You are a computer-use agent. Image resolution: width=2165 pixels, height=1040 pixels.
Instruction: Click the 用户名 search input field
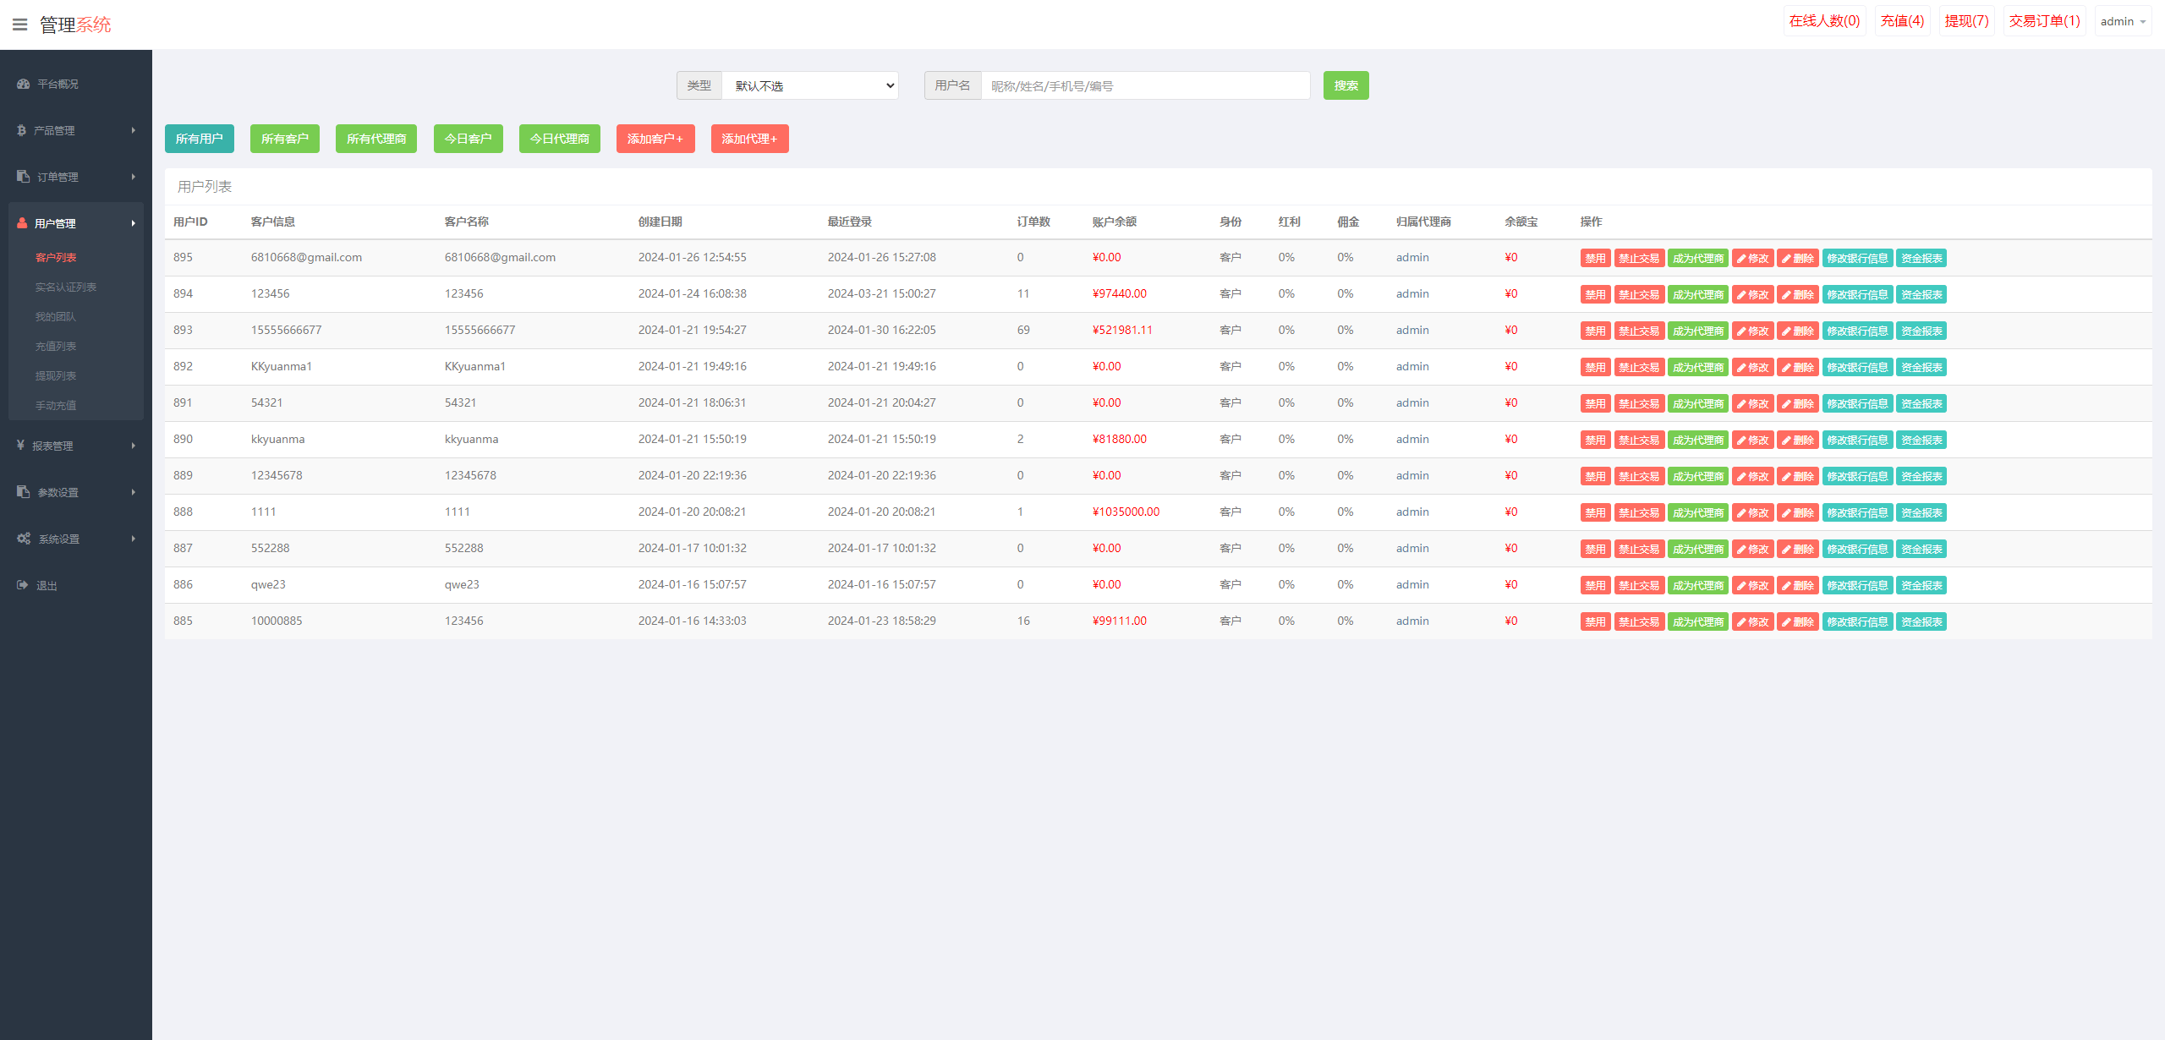[x=1145, y=85]
